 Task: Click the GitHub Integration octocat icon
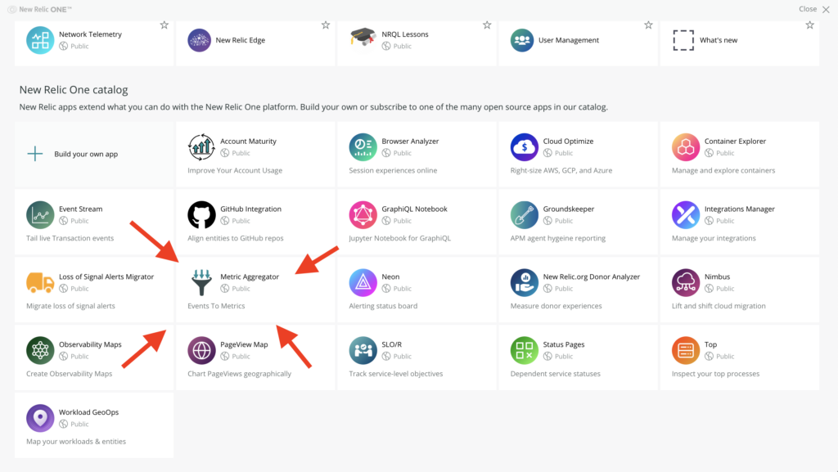coord(201,214)
